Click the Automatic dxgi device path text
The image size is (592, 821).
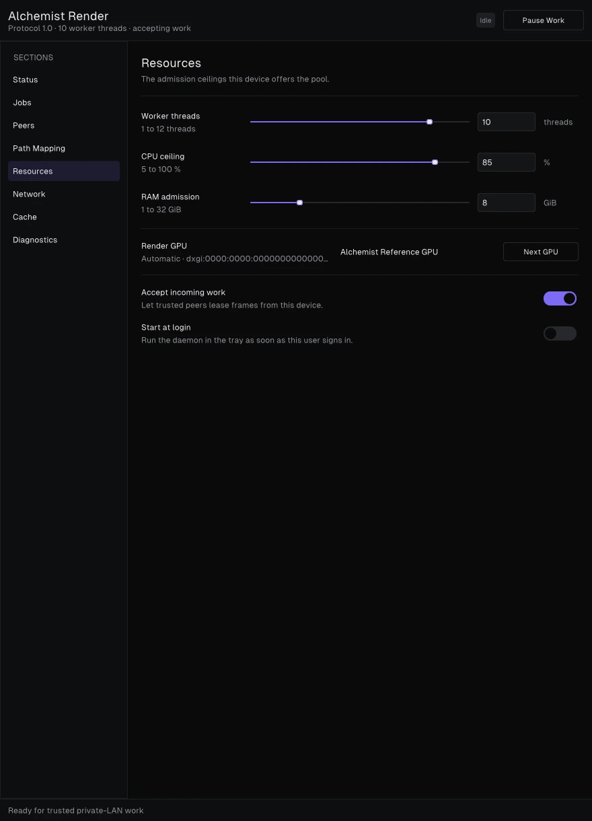235,258
